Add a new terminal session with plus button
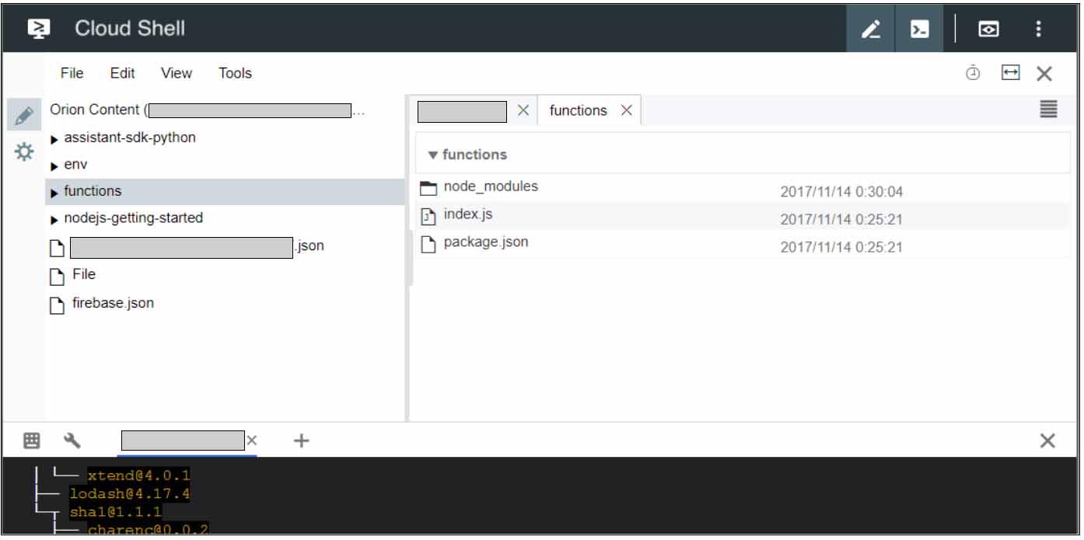 pos(301,441)
